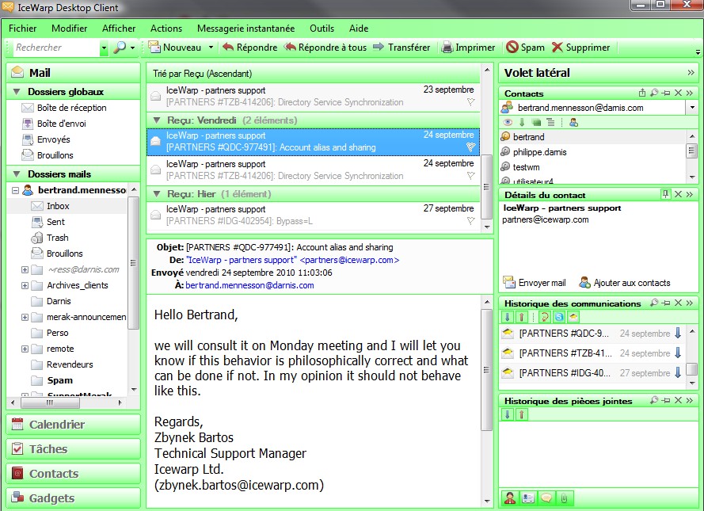Click the Skype filter icon in Historique des communications
The image size is (704, 511).
559,318
